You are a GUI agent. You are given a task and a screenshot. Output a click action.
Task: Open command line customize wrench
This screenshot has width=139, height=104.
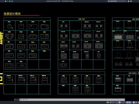[18, 100]
